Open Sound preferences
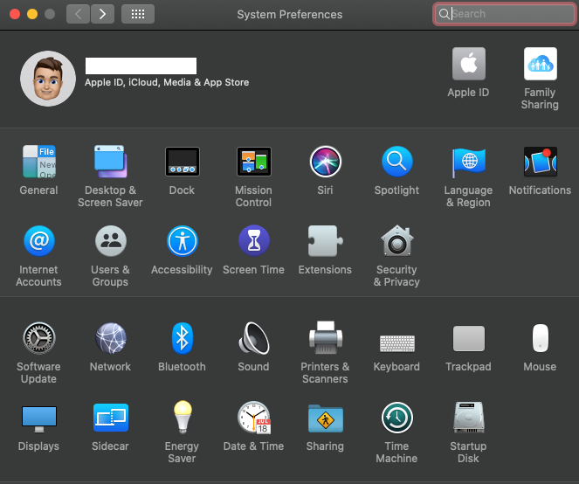Viewport: 579px width, 484px height. point(253,338)
